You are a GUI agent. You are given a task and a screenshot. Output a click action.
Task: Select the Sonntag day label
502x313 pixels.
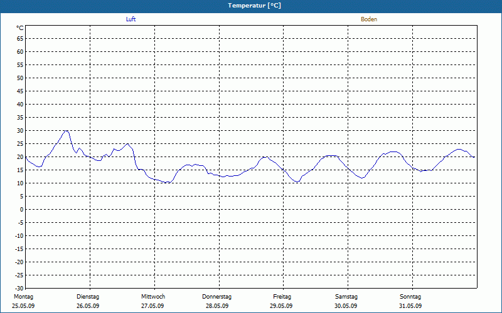pos(410,297)
